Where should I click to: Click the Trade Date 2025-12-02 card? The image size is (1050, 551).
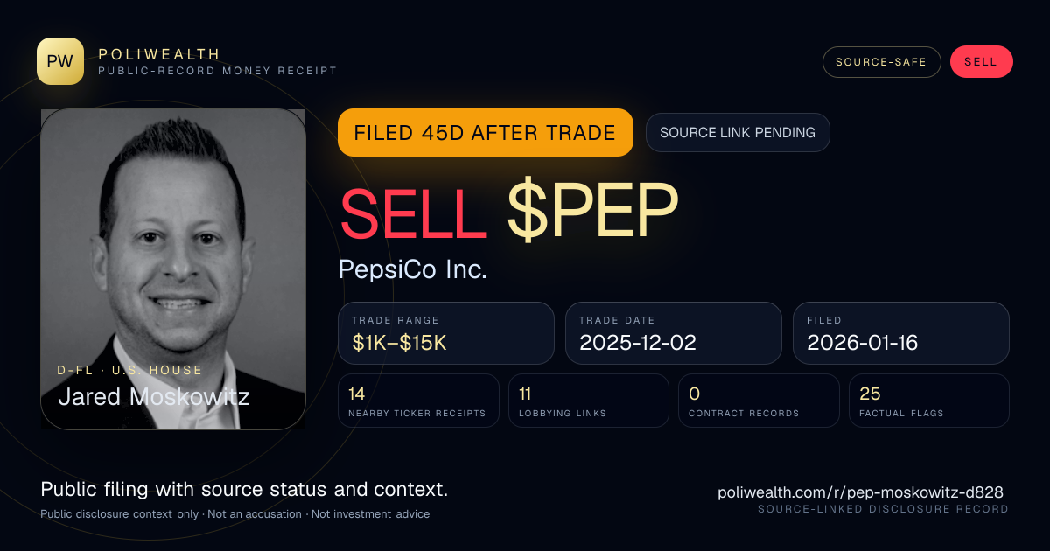coord(674,333)
